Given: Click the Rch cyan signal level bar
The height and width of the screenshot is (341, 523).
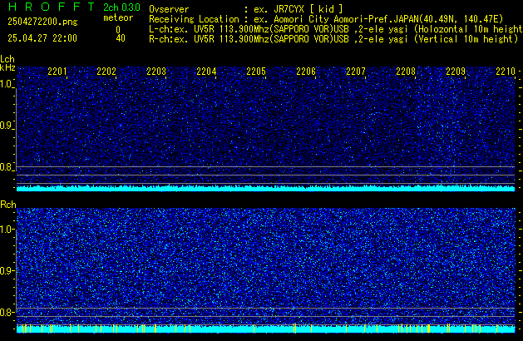Looking at the screenshot, I should [265, 329].
